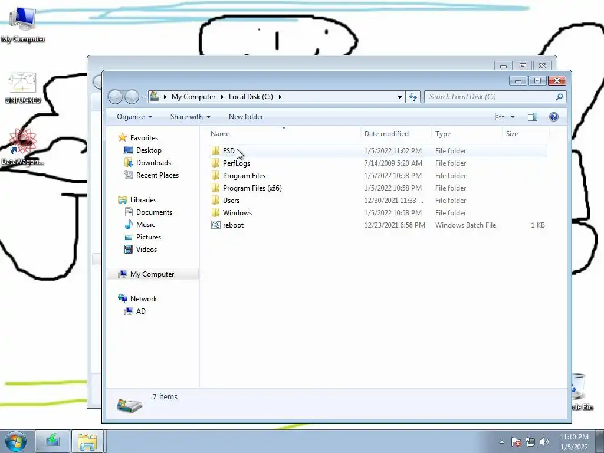The image size is (604, 453).
Task: Create a New folder
Action: (x=246, y=117)
